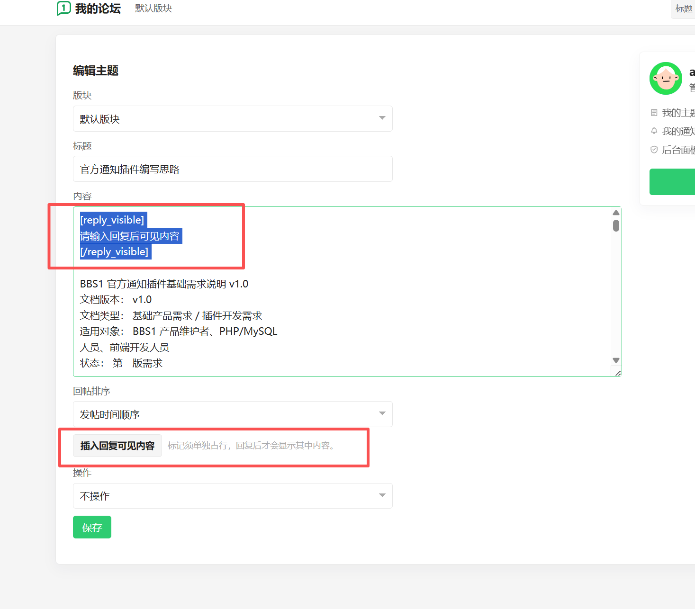This screenshot has height=609, width=695.
Task: Click the line '请输入回复后可见内容' in content
Action: point(130,236)
